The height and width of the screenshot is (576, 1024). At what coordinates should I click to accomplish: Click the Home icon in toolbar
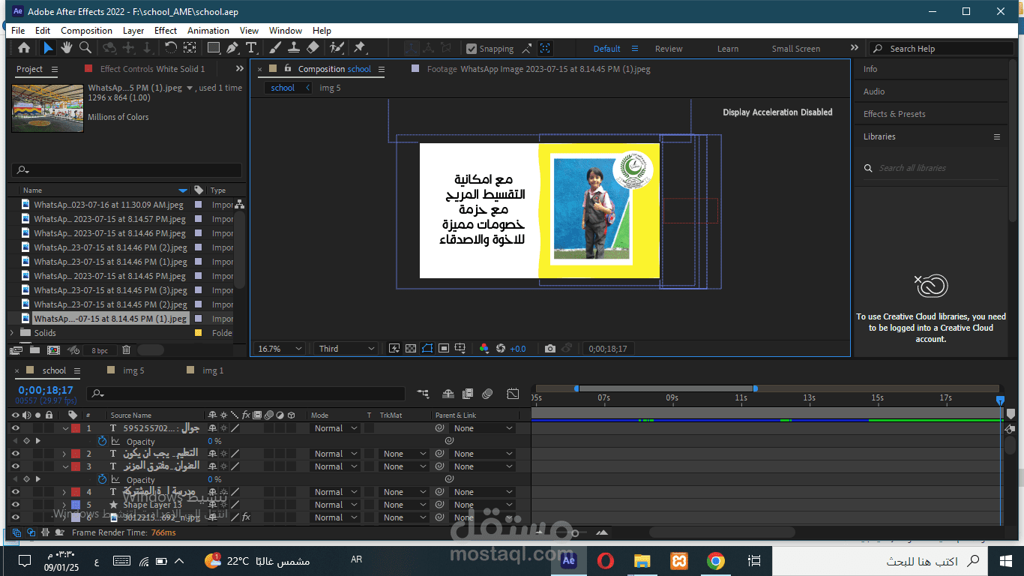tap(24, 48)
